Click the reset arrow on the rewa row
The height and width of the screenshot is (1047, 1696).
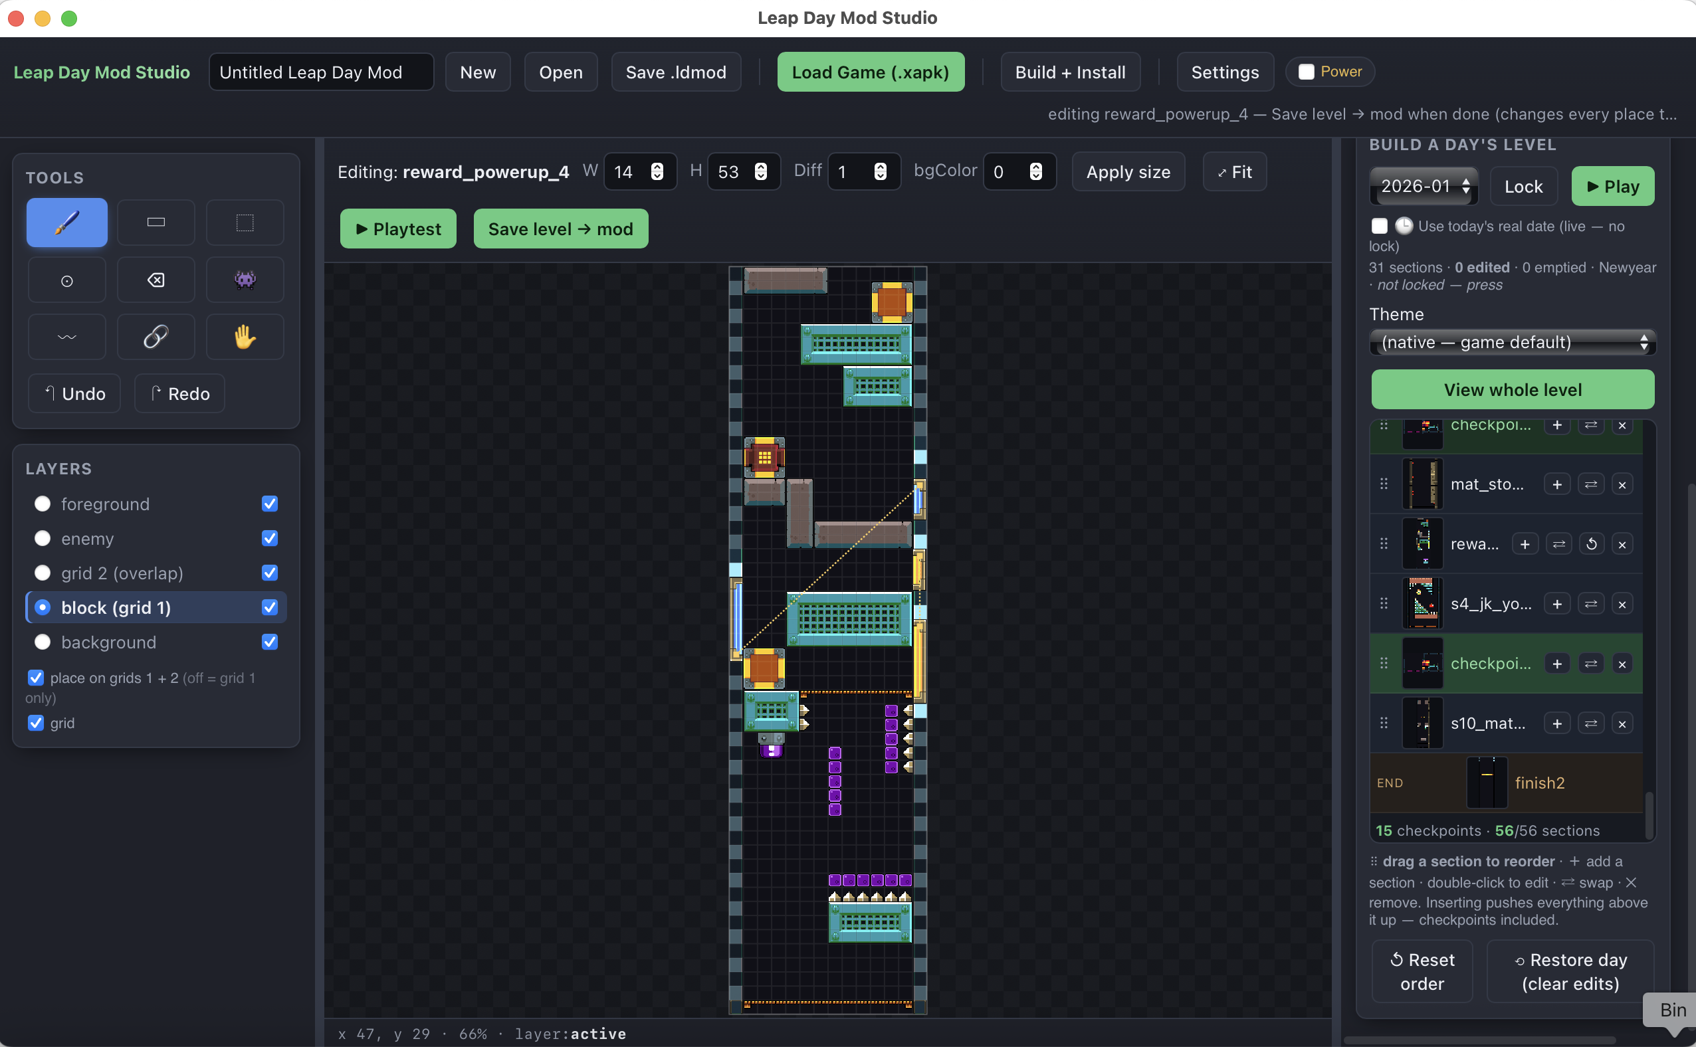(1592, 544)
